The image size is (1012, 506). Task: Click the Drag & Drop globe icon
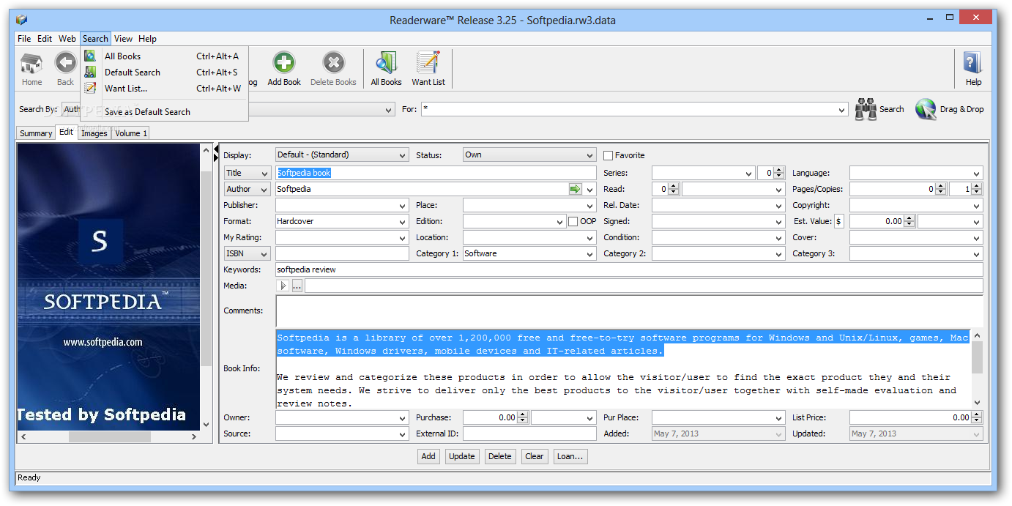[926, 109]
